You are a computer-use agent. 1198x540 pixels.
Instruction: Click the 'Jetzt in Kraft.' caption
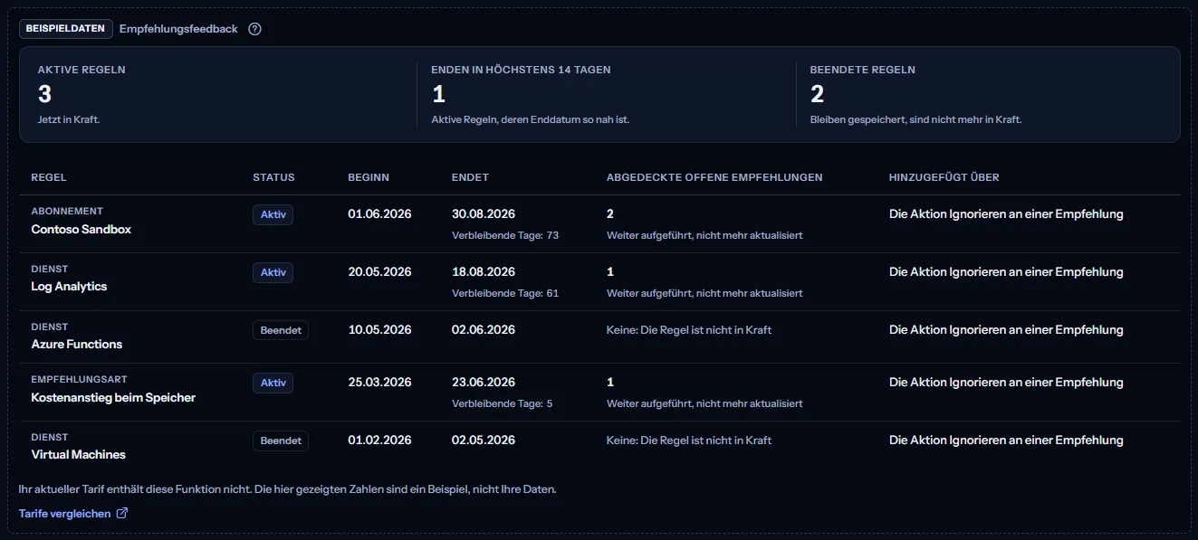69,119
